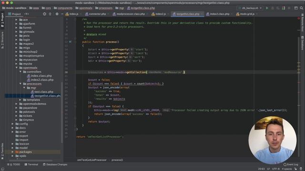This screenshot has height=171, width=305.
Task: Click the processors breadcrumb
Action: coord(104,8)
